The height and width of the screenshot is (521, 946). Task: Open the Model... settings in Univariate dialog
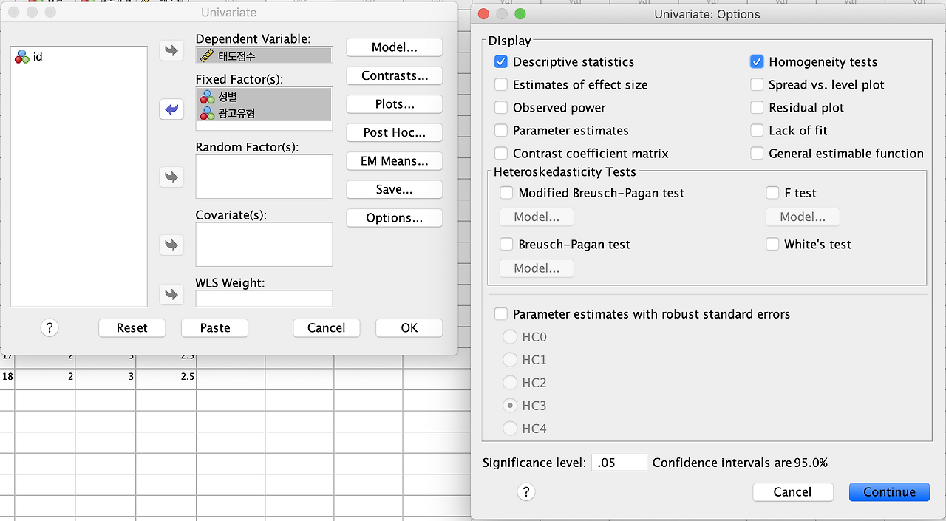(394, 47)
